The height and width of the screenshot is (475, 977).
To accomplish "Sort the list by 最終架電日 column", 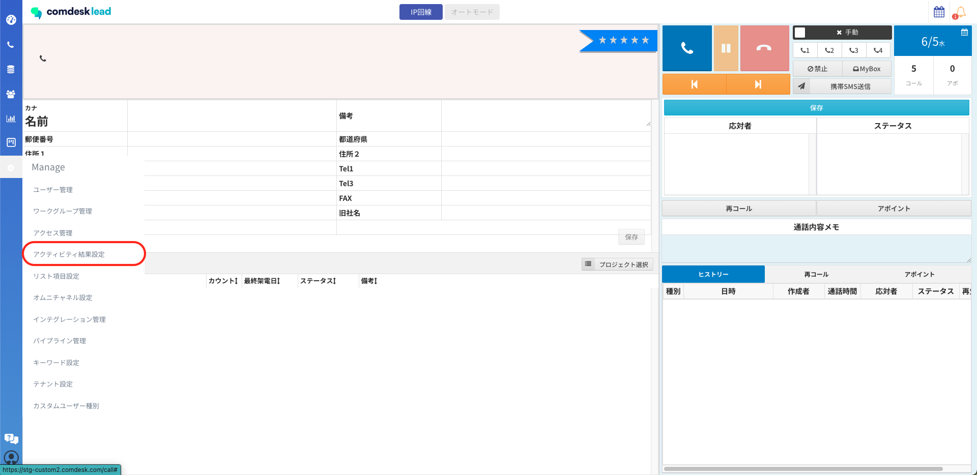I will point(262,281).
